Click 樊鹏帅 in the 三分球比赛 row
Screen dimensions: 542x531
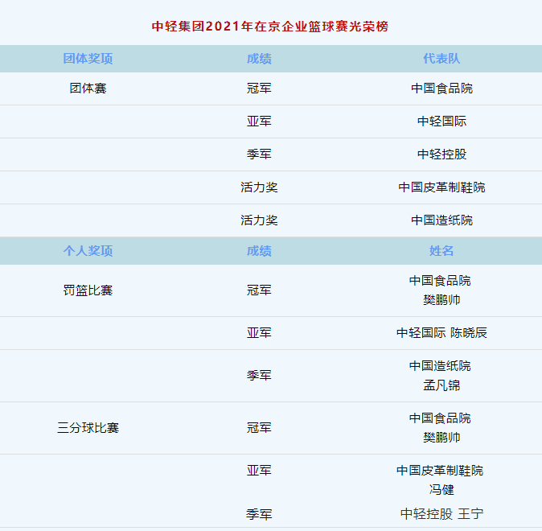441,437
